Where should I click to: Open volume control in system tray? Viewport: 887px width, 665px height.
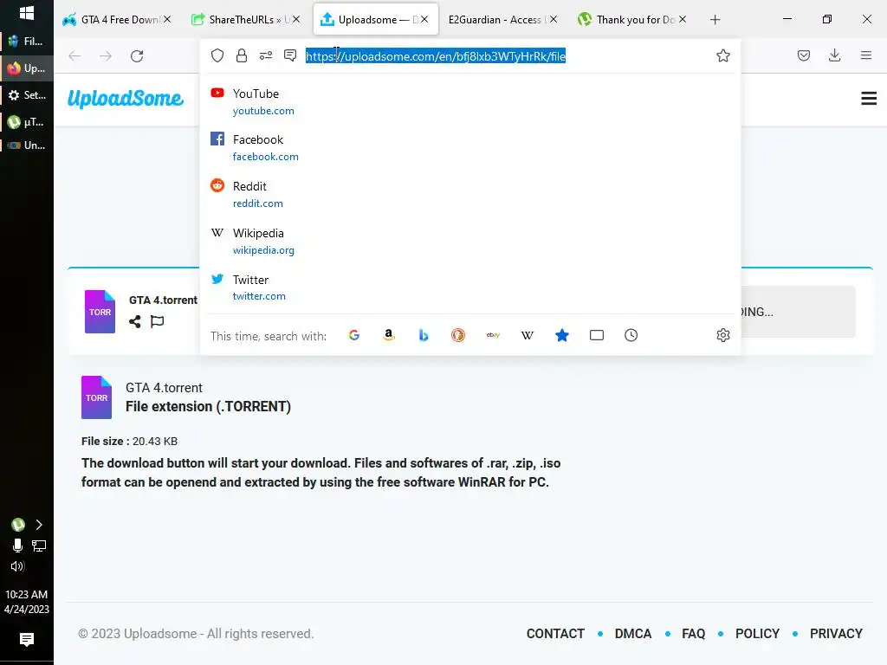[x=17, y=566]
